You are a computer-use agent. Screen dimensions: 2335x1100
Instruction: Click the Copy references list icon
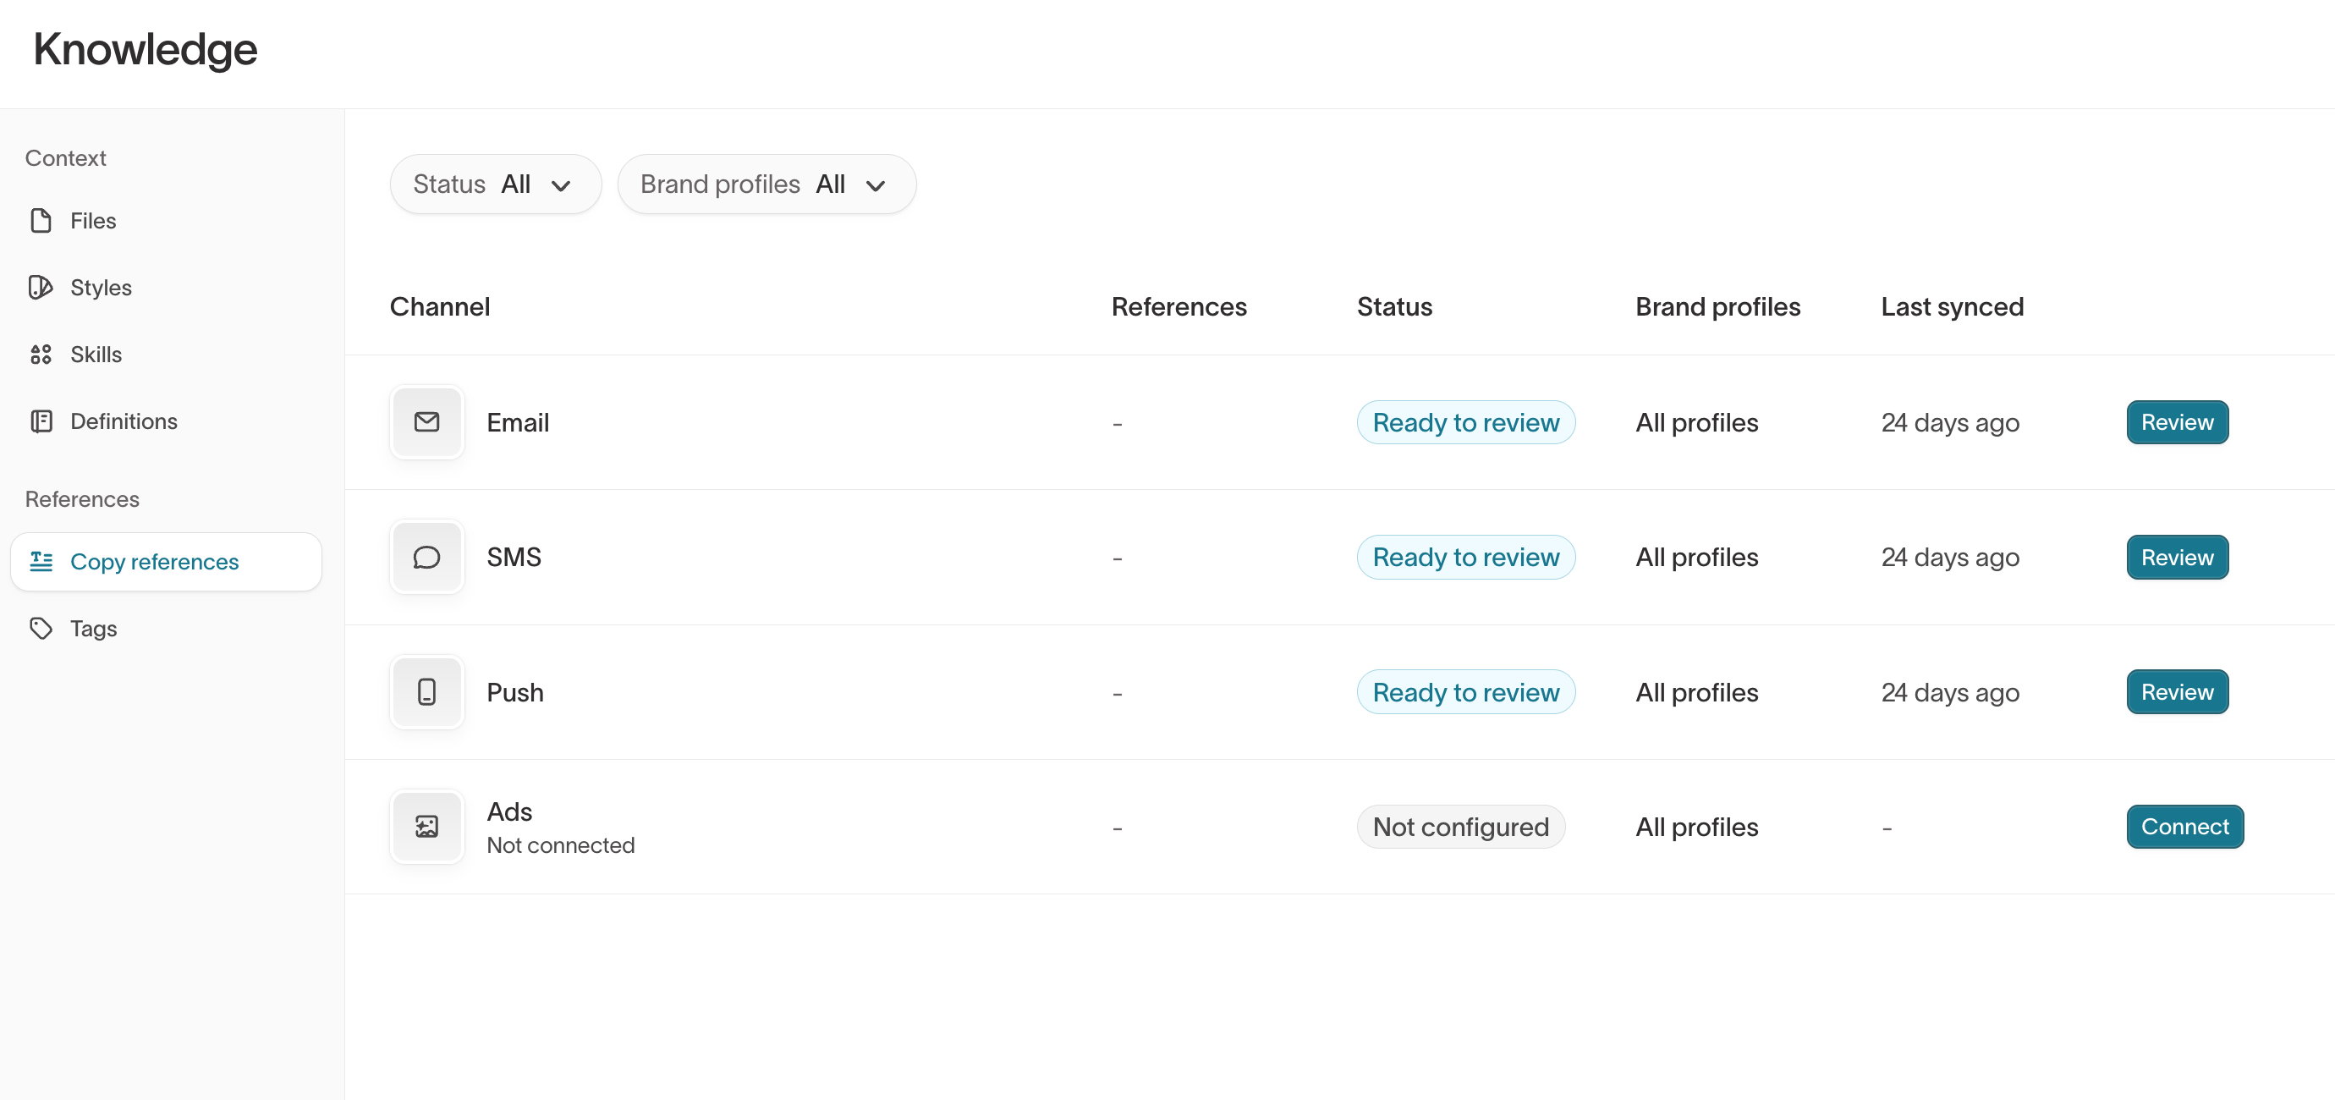click(x=41, y=561)
